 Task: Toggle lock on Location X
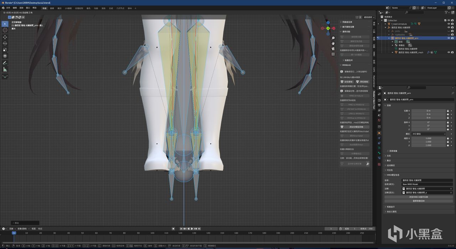pyautogui.click(x=448, y=111)
